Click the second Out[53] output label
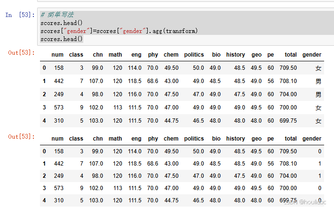Viewport: 334px width, 208px height. pos(21,136)
